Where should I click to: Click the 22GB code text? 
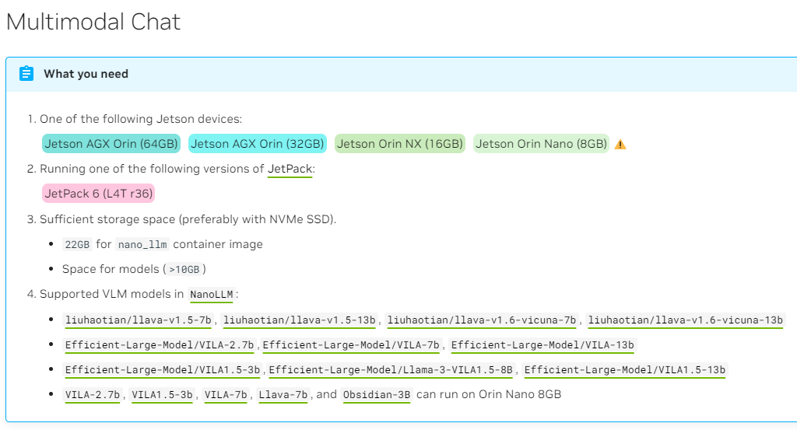click(77, 245)
